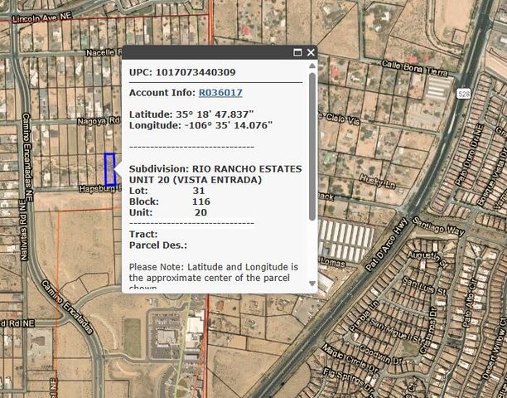Click the San Luis St street label
This screenshot has width=507, height=398.
[x=424, y=286]
